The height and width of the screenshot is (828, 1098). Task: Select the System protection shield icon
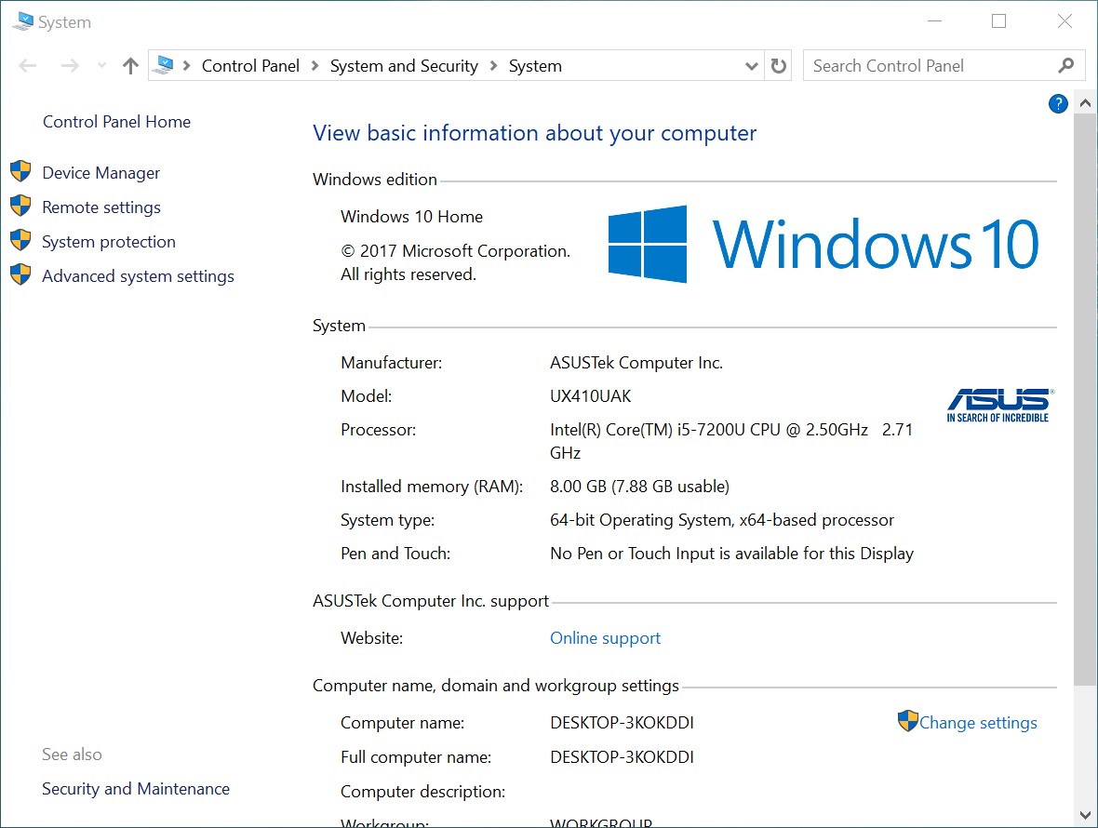click(20, 241)
